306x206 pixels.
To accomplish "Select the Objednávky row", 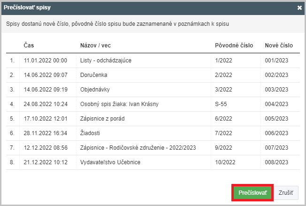I will pos(153,90).
